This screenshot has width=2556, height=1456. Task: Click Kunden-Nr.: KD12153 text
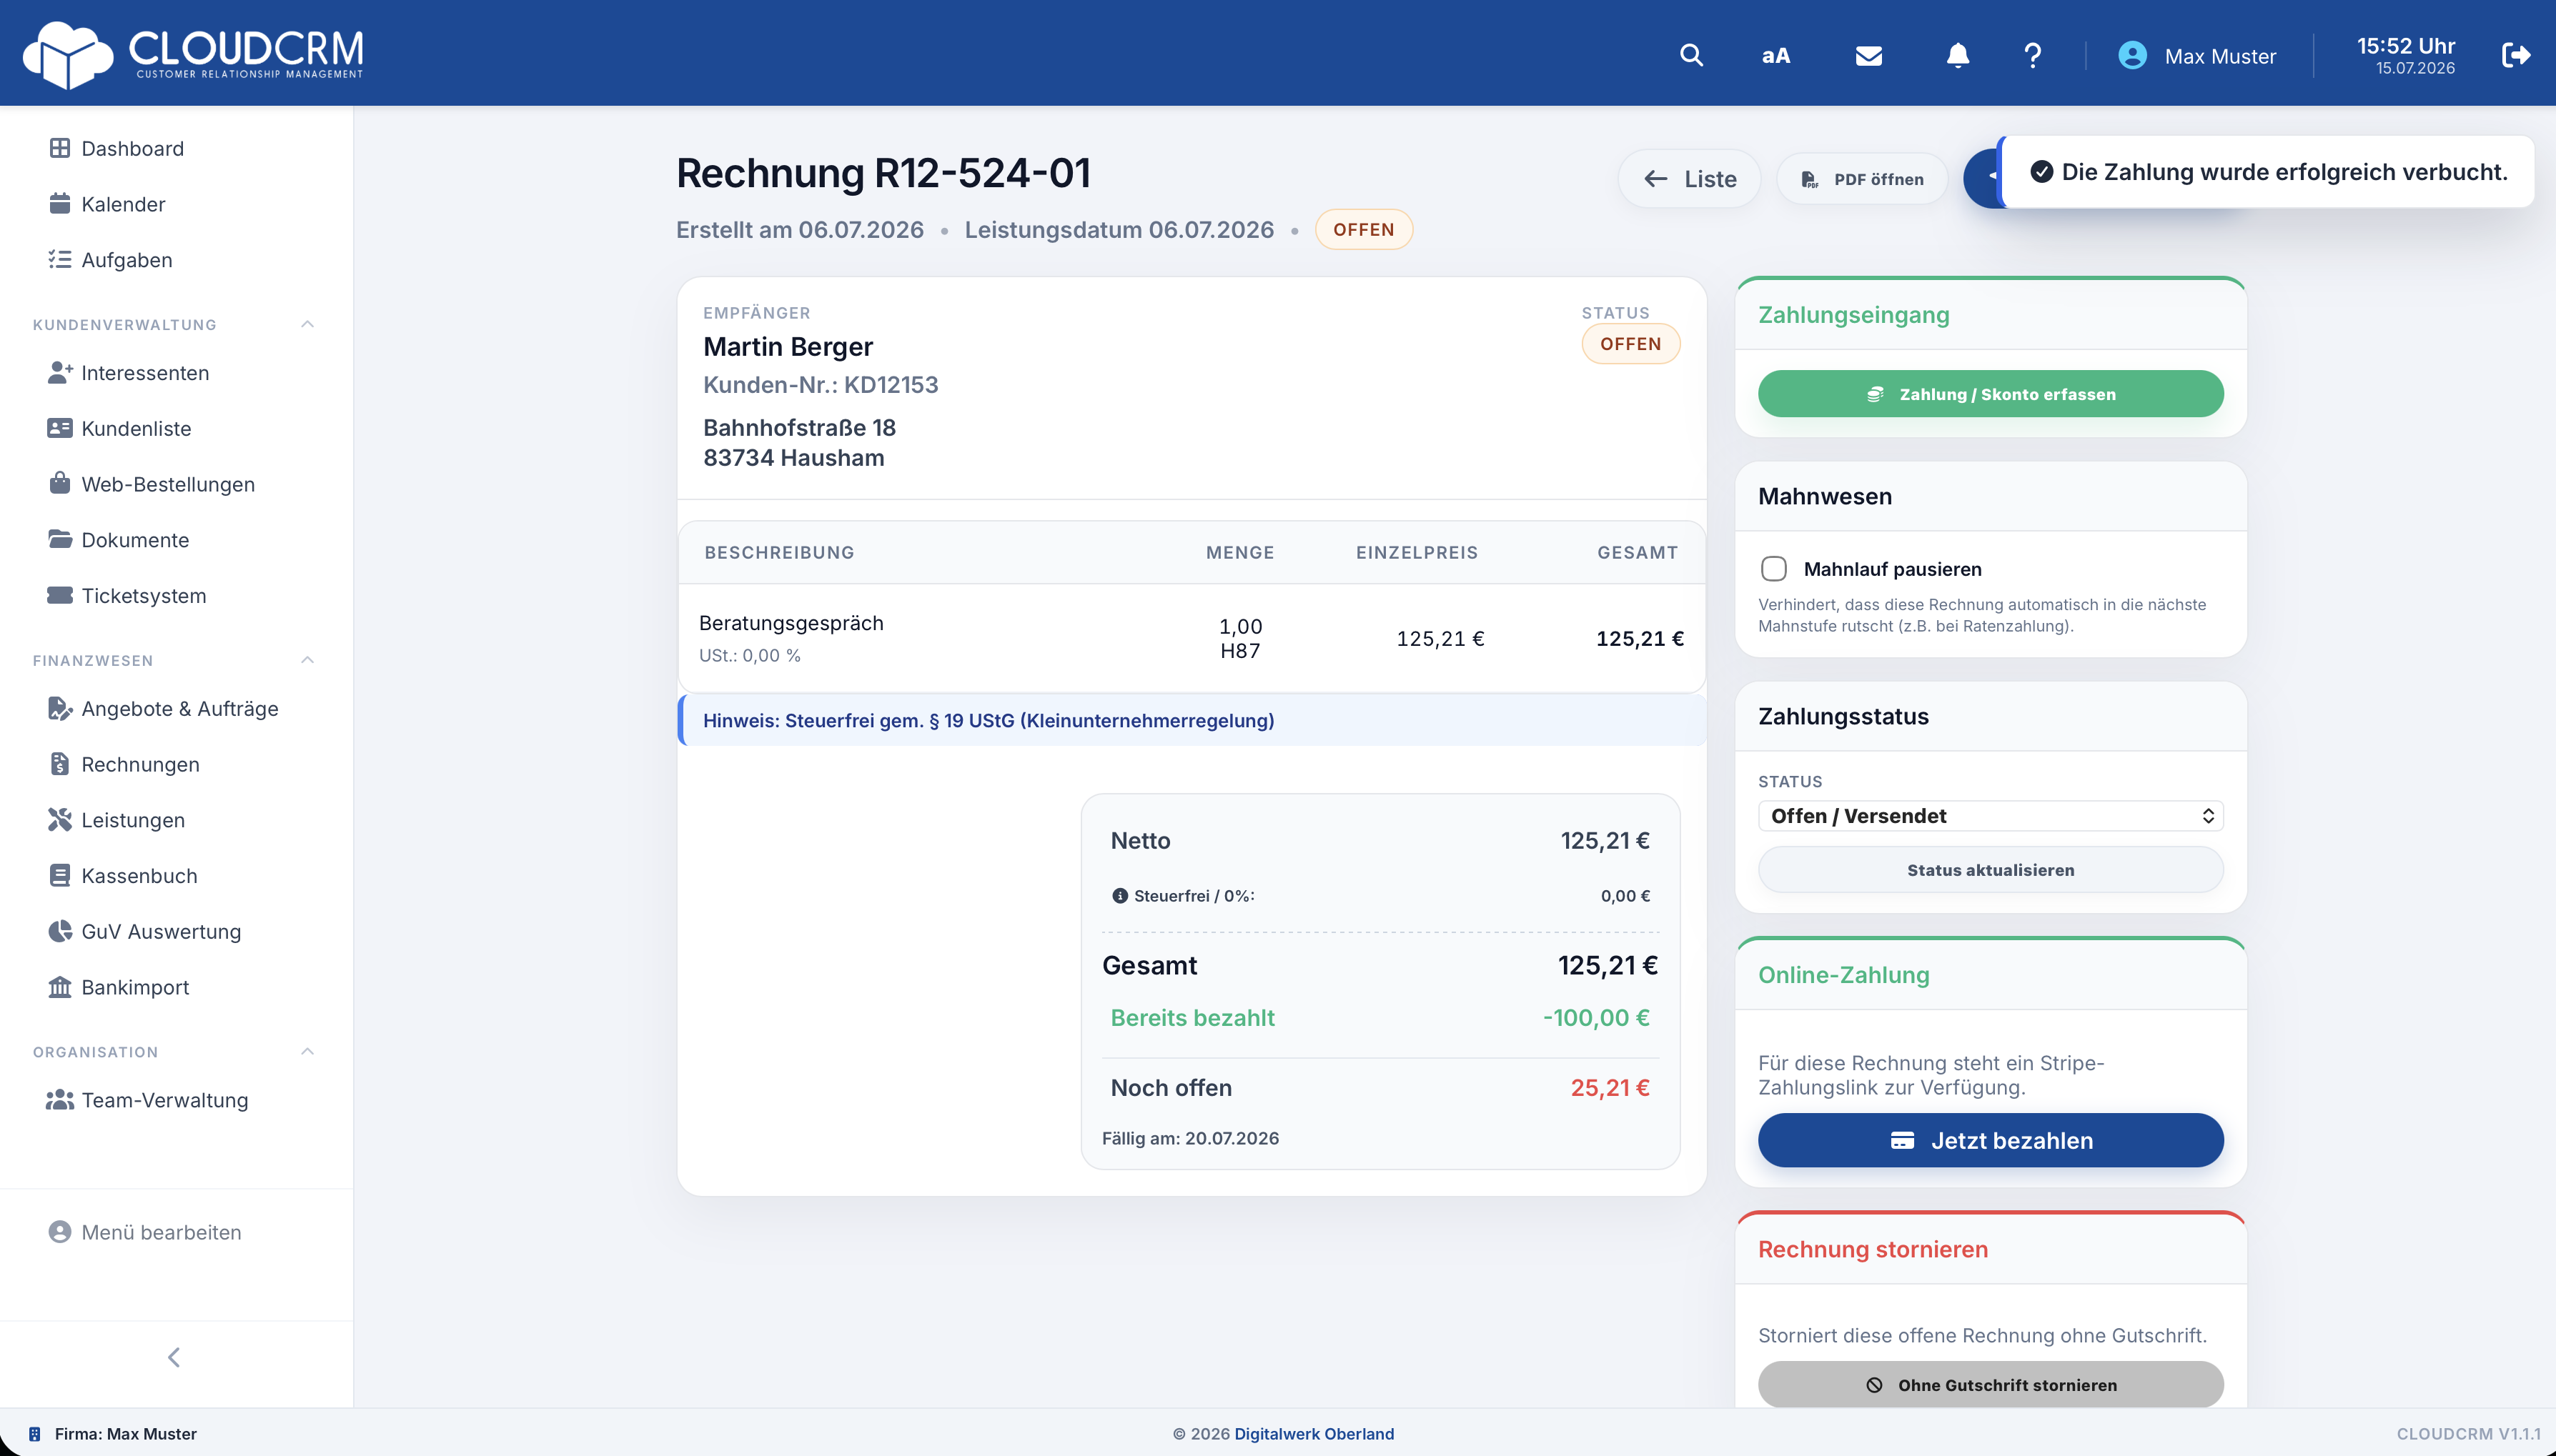[x=821, y=385]
